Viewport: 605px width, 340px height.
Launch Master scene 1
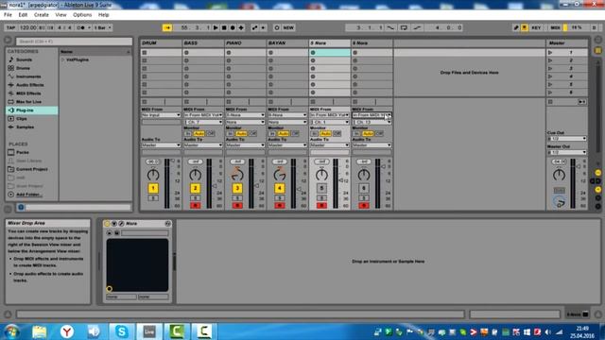(550, 53)
